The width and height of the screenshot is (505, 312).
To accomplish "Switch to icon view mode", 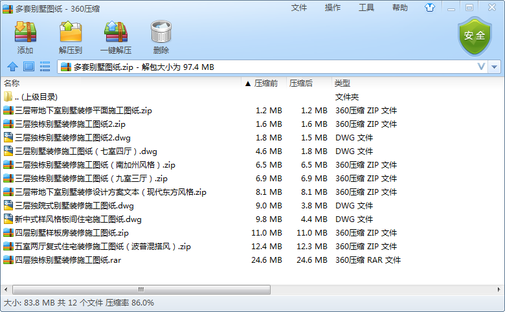I will click(x=28, y=67).
